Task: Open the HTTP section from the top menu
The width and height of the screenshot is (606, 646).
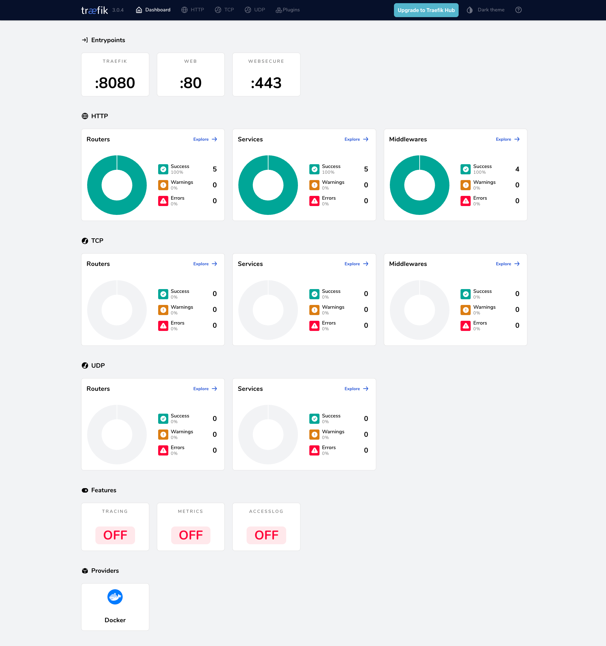Action: pyautogui.click(x=193, y=10)
